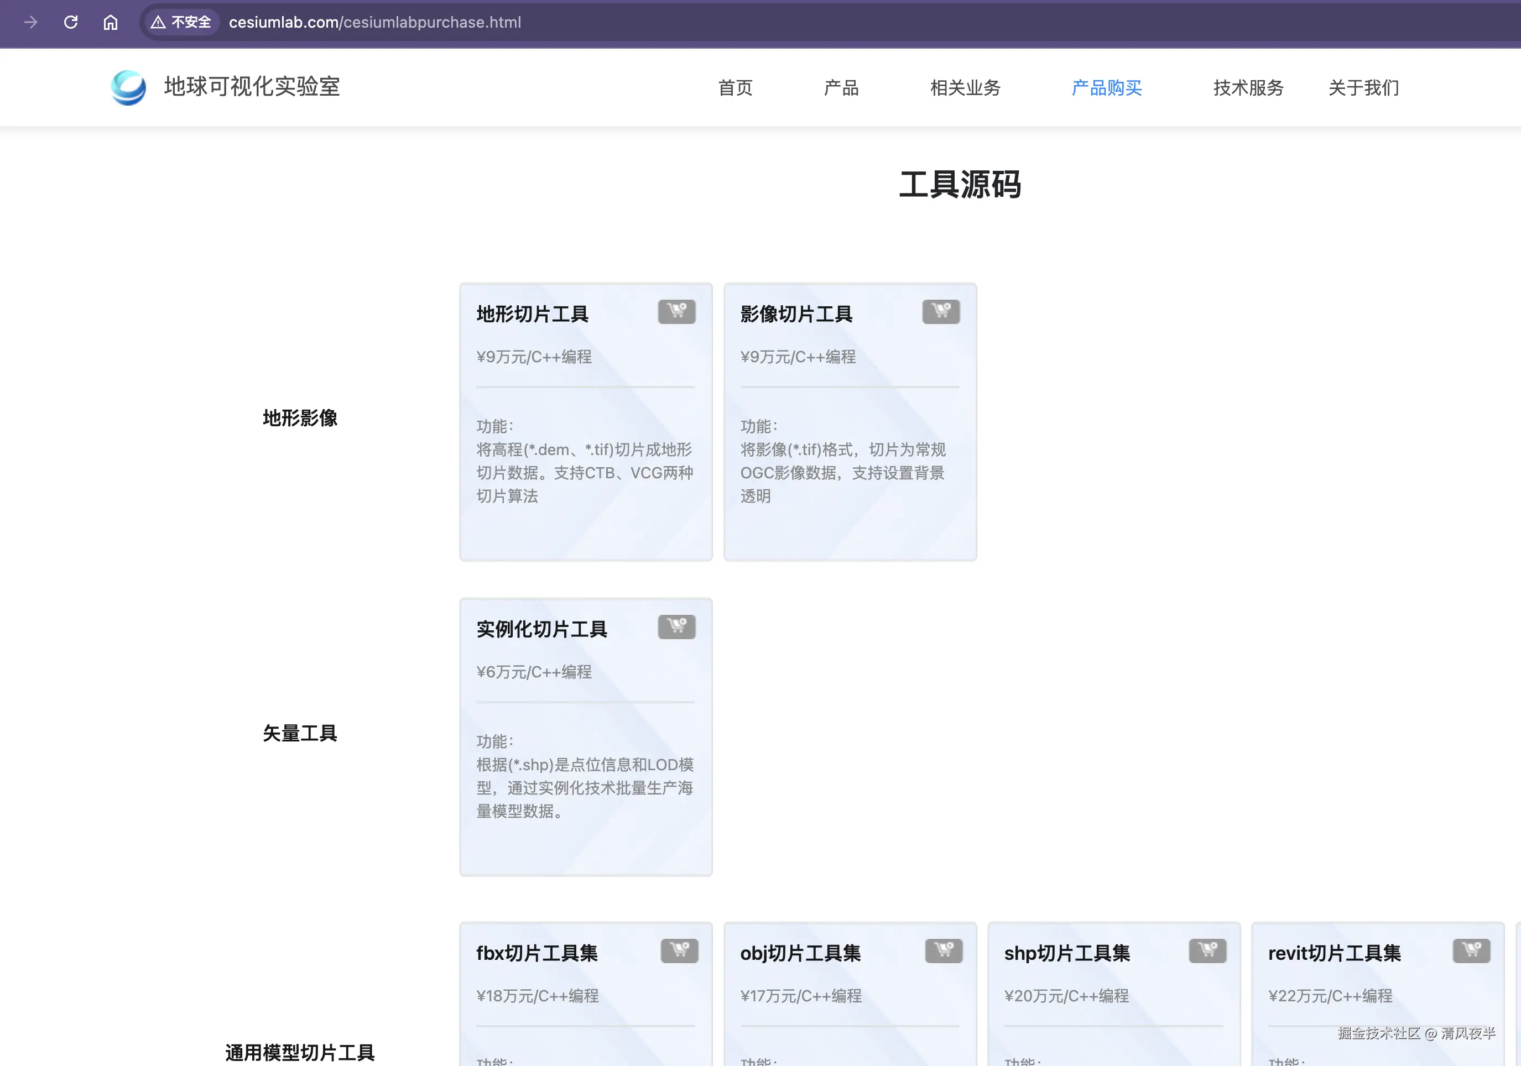Add obj切片工具集 to cart
The height and width of the screenshot is (1066, 1521).
point(944,951)
